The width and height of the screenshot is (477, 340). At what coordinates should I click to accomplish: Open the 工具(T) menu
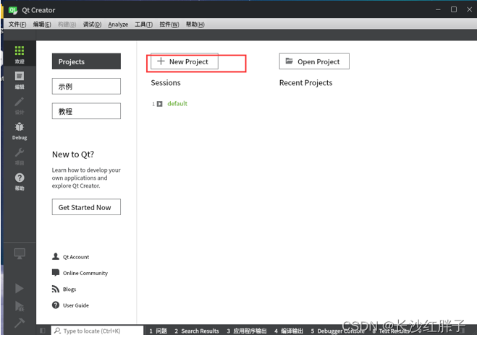[x=143, y=25]
